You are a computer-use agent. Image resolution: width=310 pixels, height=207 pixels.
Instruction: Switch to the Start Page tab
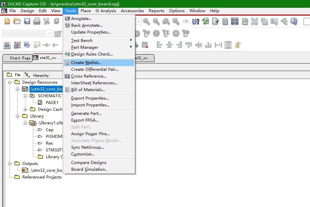(x=17, y=58)
